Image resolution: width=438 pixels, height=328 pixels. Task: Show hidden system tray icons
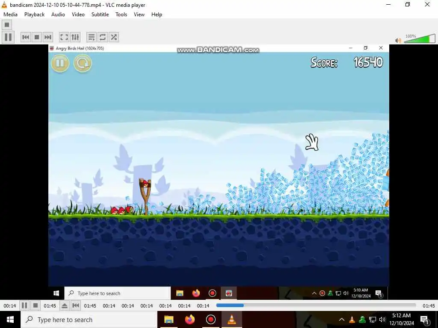pyautogui.click(x=342, y=319)
